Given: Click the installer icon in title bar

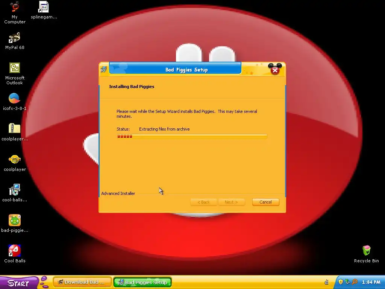Looking at the screenshot, I should tap(104, 69).
